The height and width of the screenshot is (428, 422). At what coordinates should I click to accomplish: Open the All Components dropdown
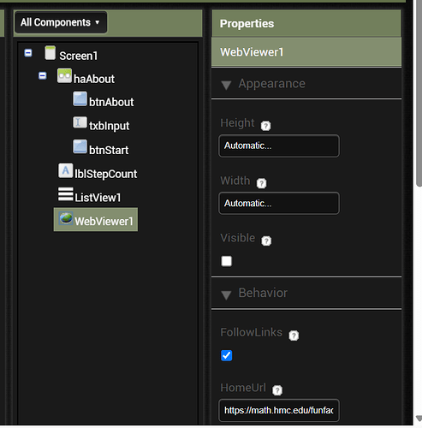(x=61, y=22)
